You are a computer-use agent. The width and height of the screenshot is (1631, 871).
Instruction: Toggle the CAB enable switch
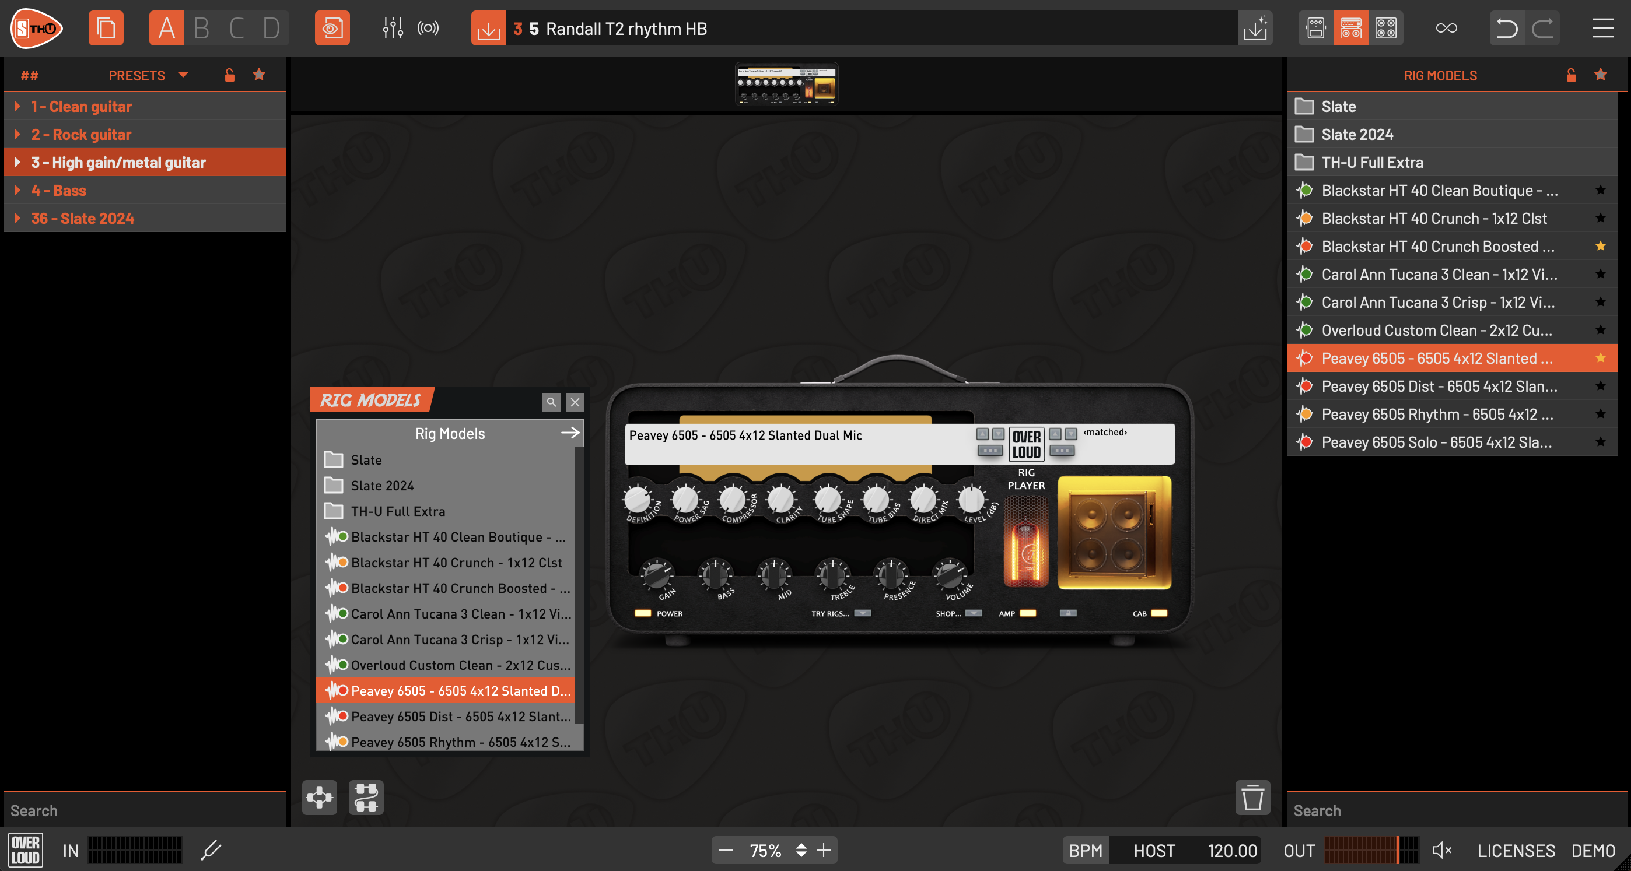(1158, 613)
